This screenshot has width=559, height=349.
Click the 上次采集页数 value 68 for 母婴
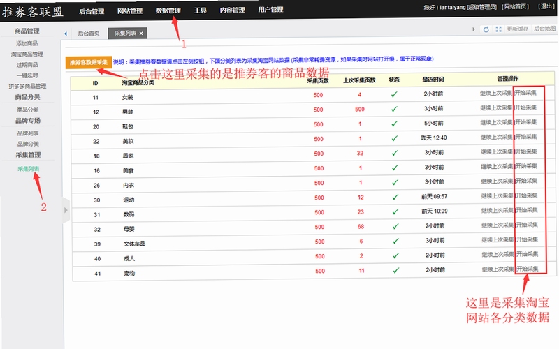point(361,226)
